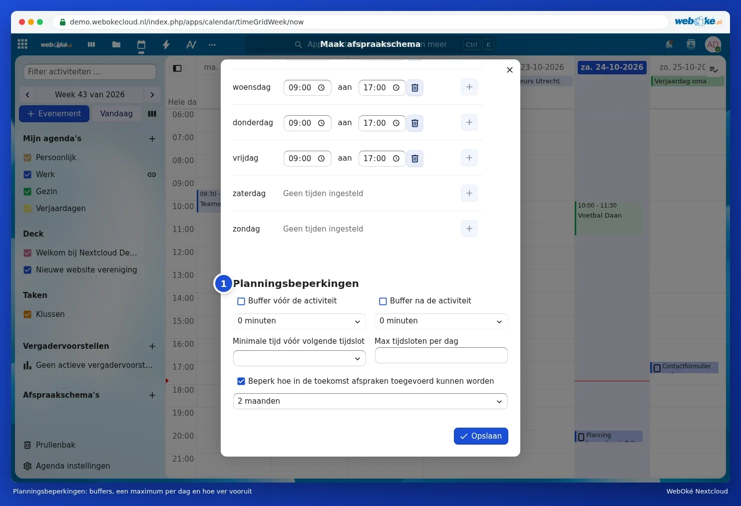The image size is (741, 506).
Task: Open woensdag start time 09:00 picker
Action: (307, 88)
